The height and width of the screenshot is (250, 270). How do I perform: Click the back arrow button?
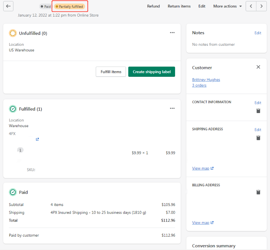pos(8,6)
